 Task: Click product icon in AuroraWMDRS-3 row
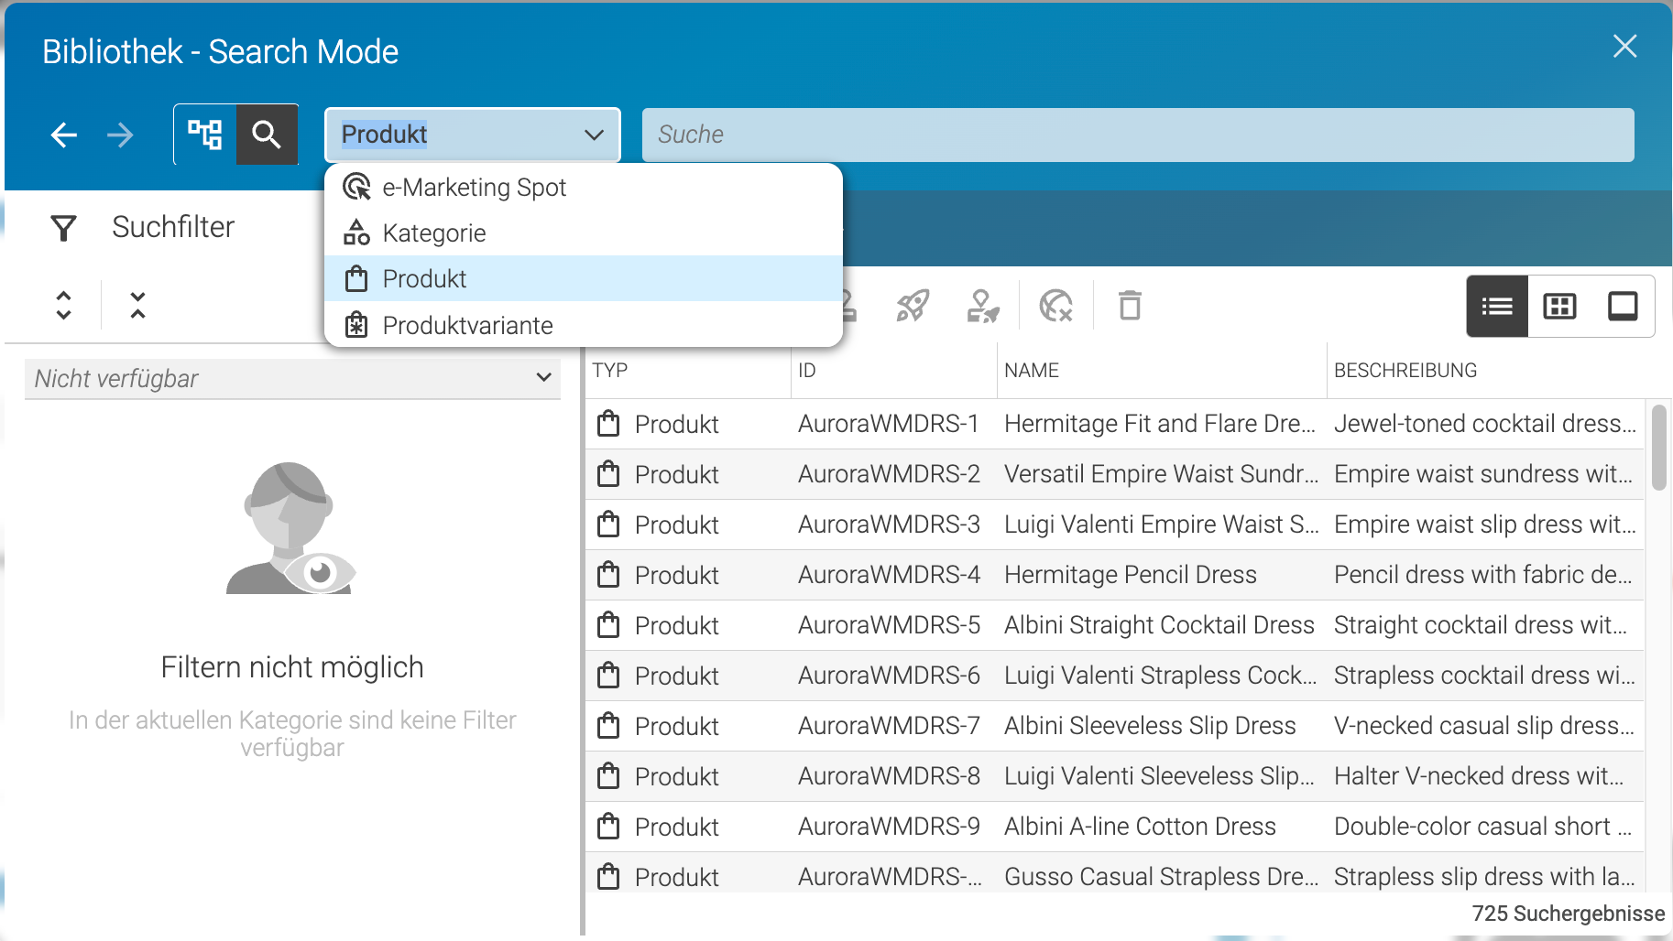[608, 524]
